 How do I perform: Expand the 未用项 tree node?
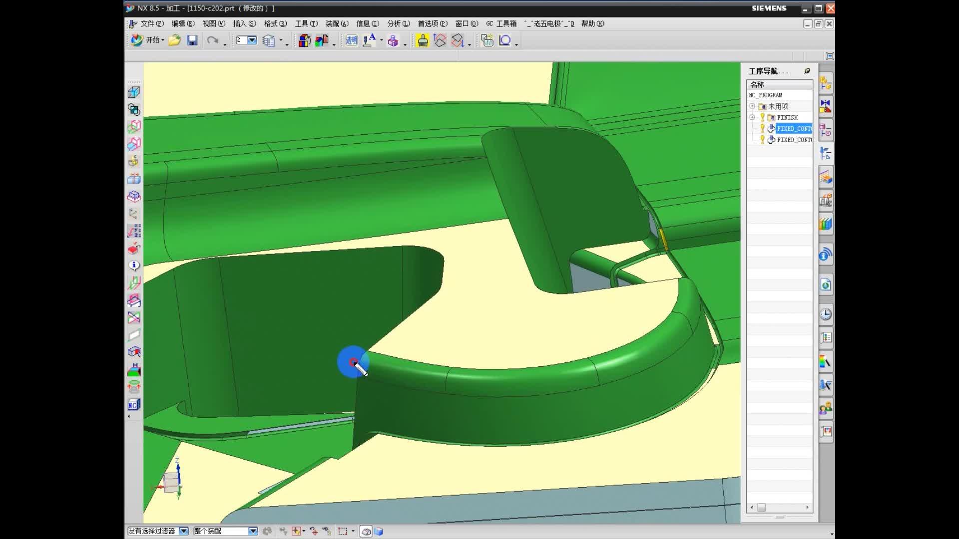pos(752,106)
